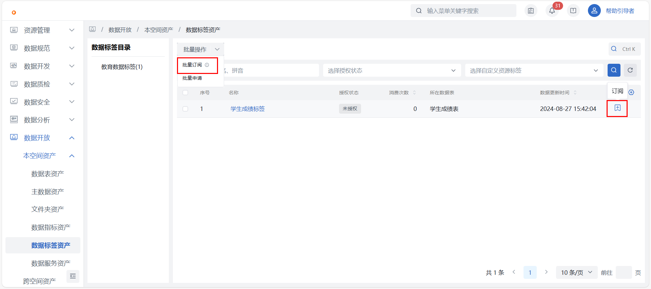The width and height of the screenshot is (651, 289).
Task: Open 数据指标资产 in sidebar
Action: [x=51, y=227]
